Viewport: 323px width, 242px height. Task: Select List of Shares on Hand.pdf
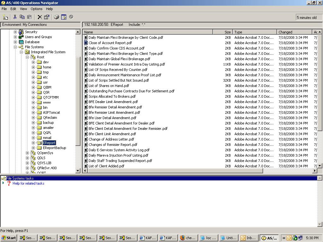tap(109, 86)
